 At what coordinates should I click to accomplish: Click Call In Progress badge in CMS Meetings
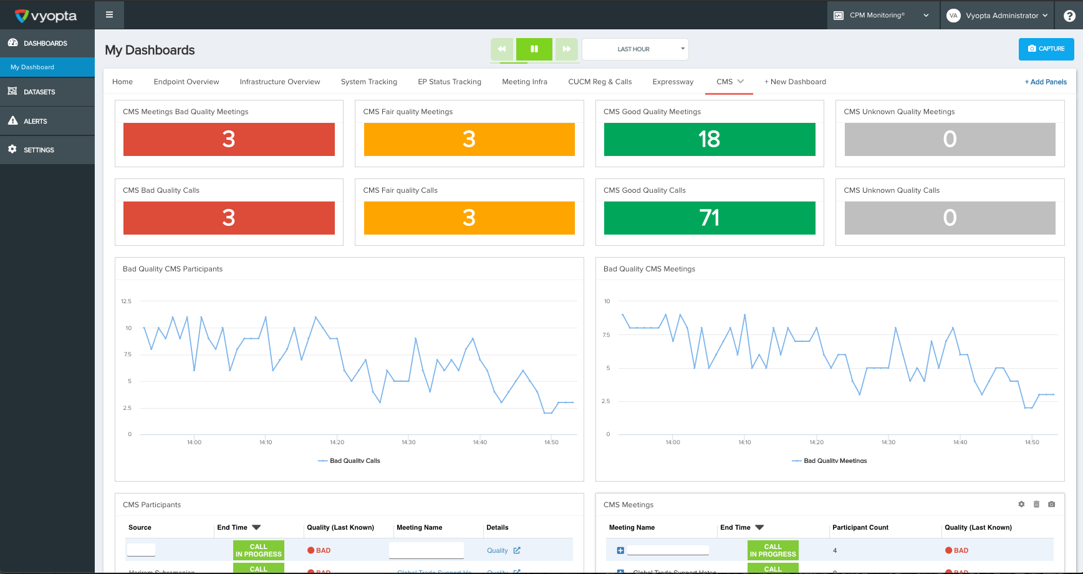(x=773, y=550)
